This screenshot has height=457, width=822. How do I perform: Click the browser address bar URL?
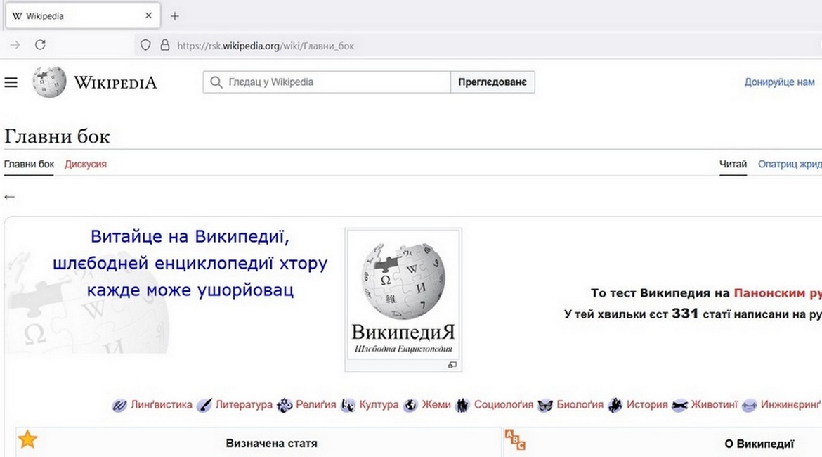click(266, 46)
